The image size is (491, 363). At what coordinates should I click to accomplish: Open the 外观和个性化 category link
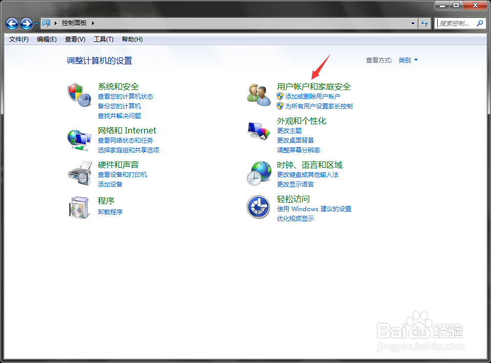(302, 121)
